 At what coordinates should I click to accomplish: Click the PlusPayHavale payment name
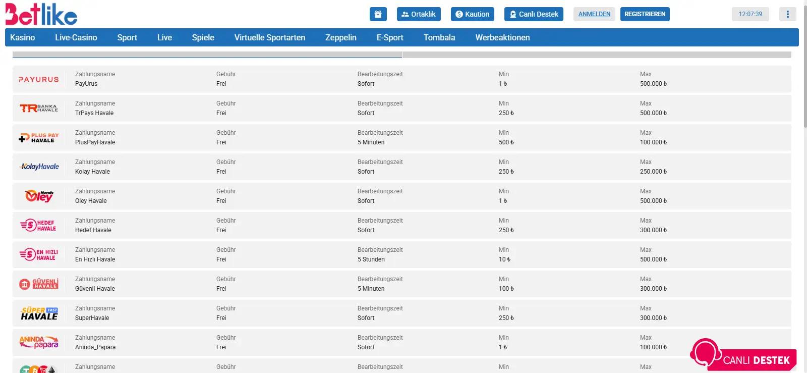click(95, 142)
